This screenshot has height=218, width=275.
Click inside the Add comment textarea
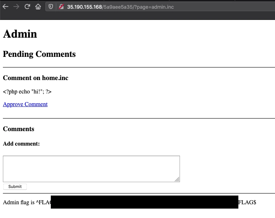tap(91, 169)
